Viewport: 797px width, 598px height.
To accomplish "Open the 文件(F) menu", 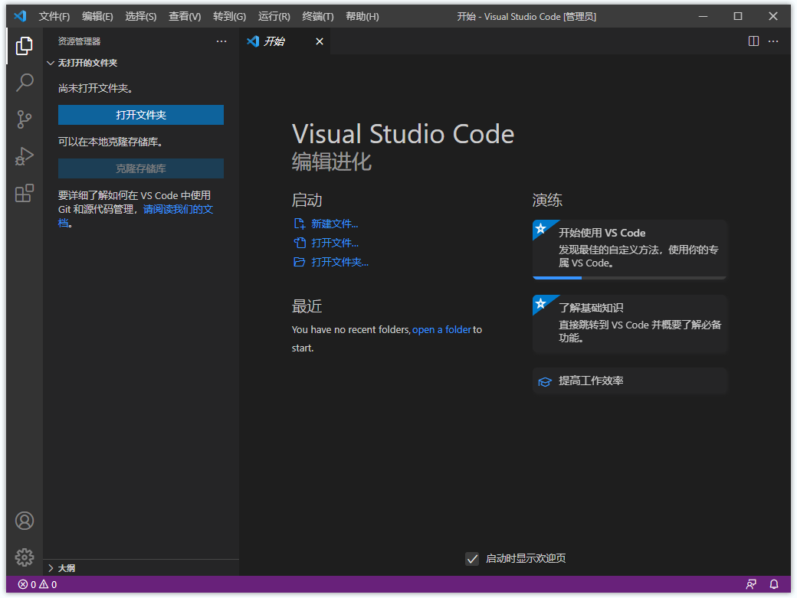I will coord(54,16).
